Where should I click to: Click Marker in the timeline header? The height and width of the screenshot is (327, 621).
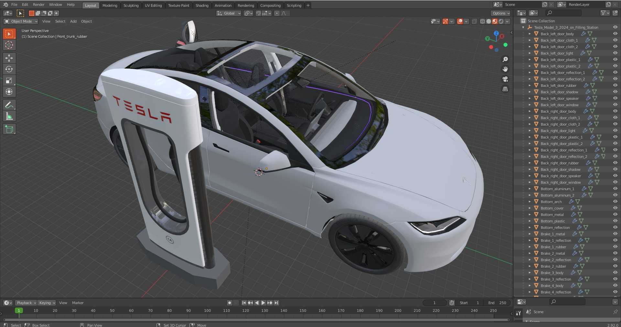pyautogui.click(x=78, y=303)
